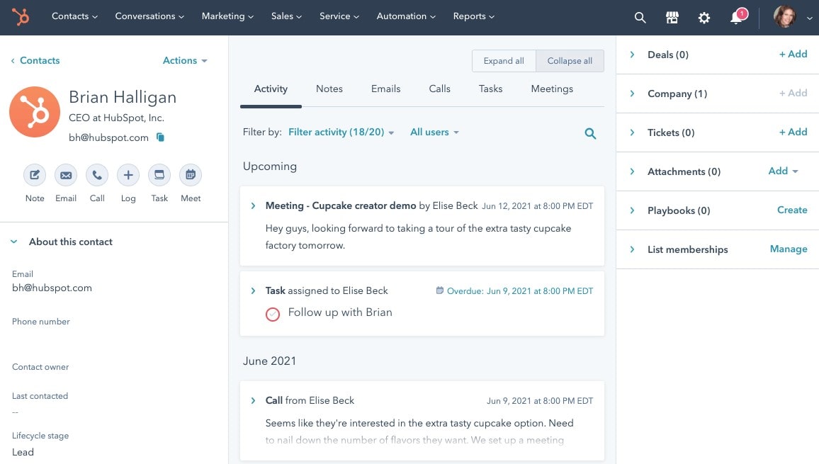
Task: Open the Actions dropdown
Action: click(x=185, y=61)
